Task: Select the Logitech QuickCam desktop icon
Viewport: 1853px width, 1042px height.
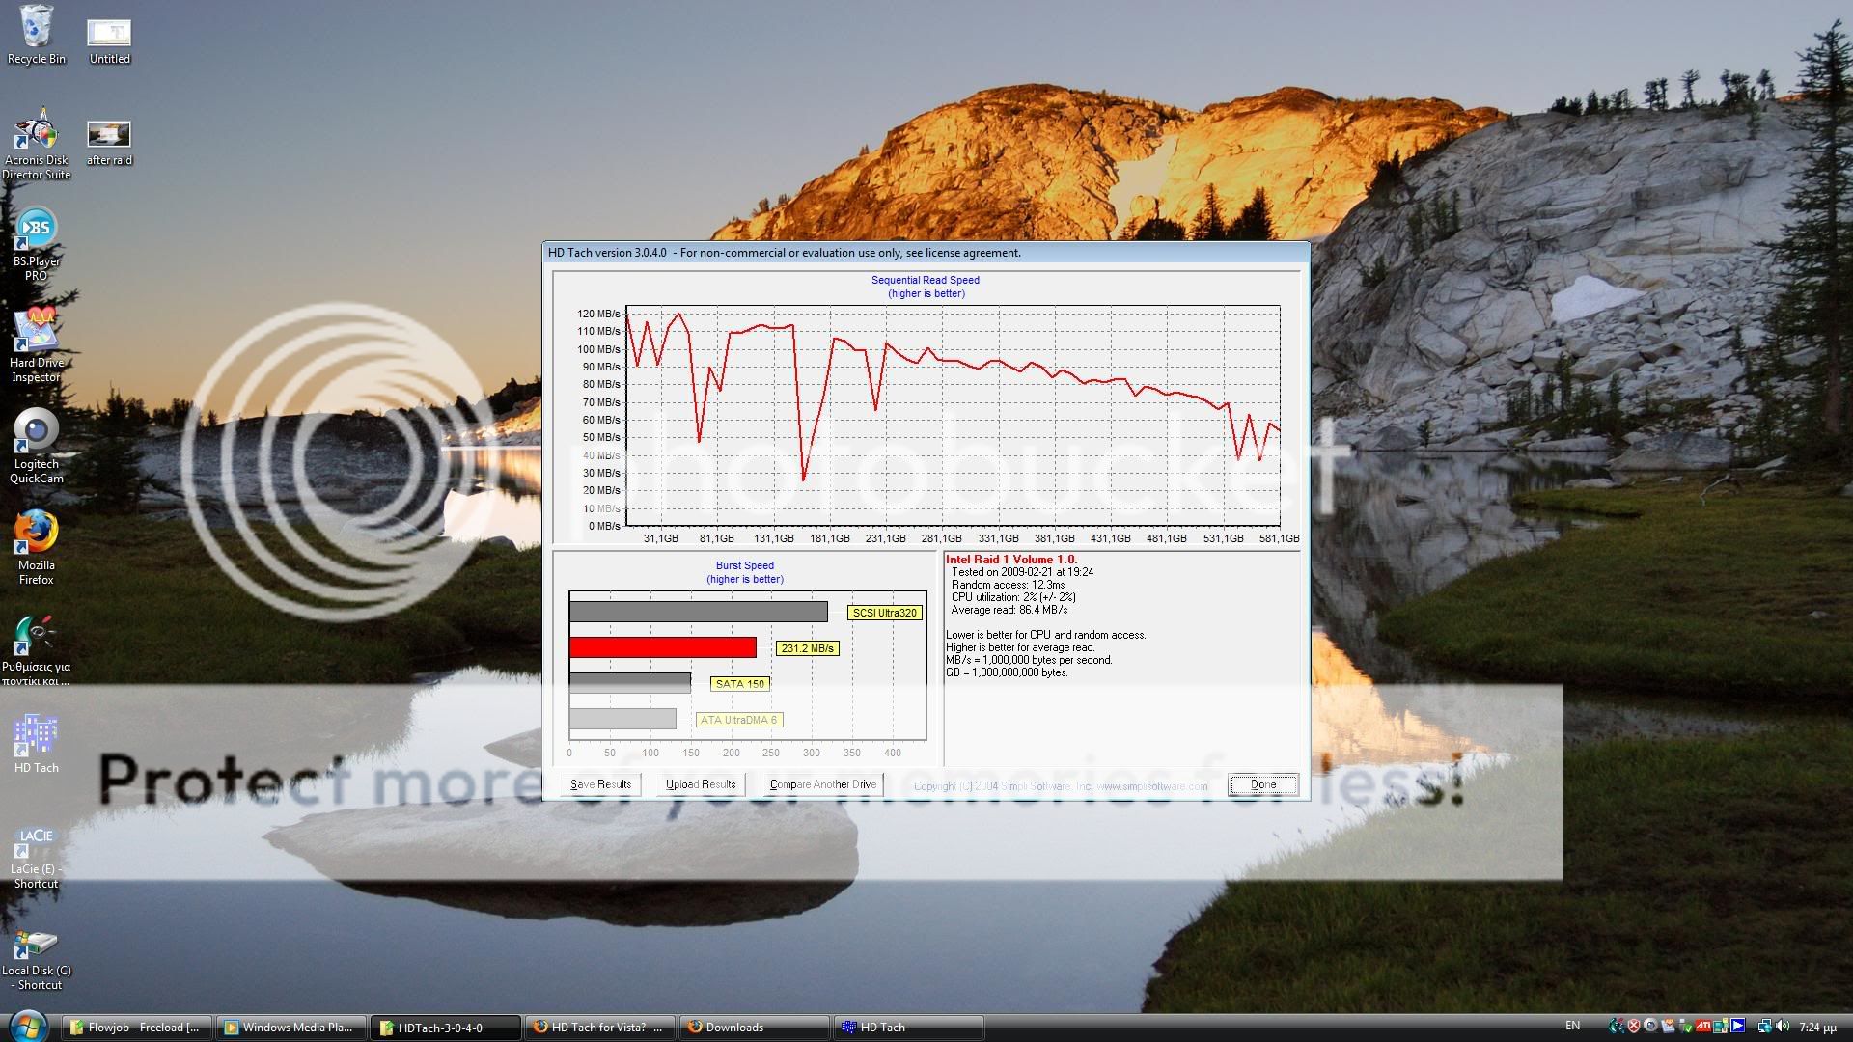Action: coord(37,436)
